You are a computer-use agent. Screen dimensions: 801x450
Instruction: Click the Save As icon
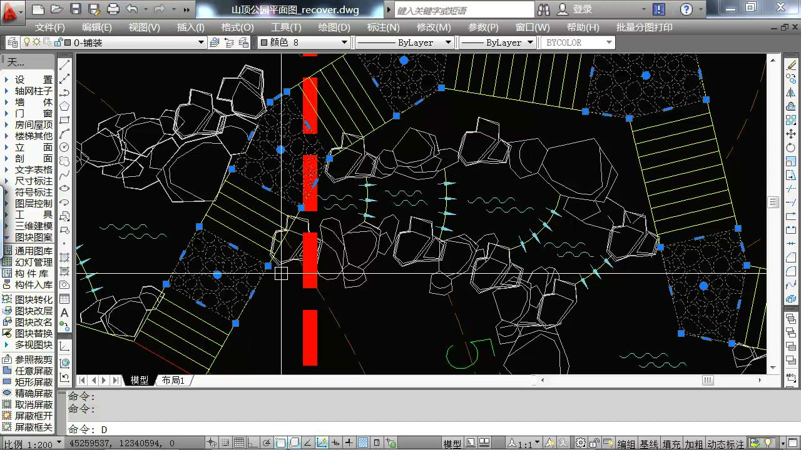click(94, 9)
